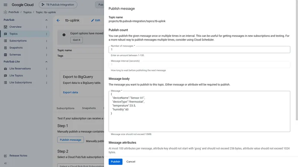
Task: Click the Schemas icon in sidebar
Action: (x=5, y=55)
